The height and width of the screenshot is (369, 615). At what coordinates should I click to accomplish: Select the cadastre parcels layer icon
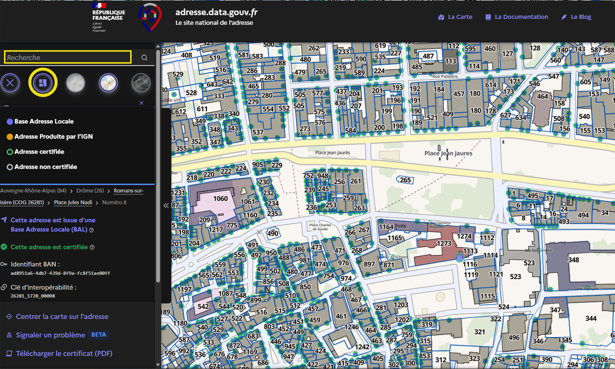click(43, 83)
